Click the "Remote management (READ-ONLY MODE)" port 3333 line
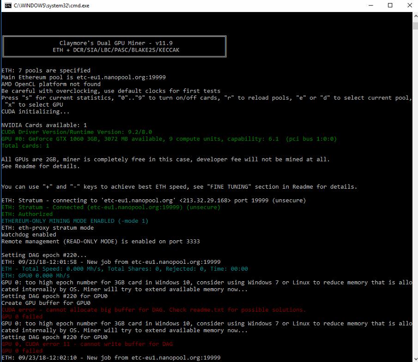418x362 pixels. [x=101, y=242]
